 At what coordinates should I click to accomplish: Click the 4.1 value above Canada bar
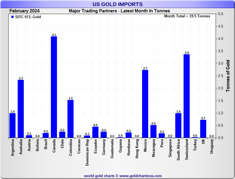click(54, 35)
